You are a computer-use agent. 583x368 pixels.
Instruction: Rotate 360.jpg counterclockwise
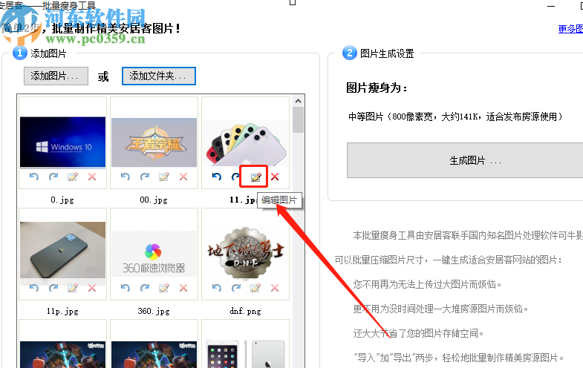pos(126,288)
